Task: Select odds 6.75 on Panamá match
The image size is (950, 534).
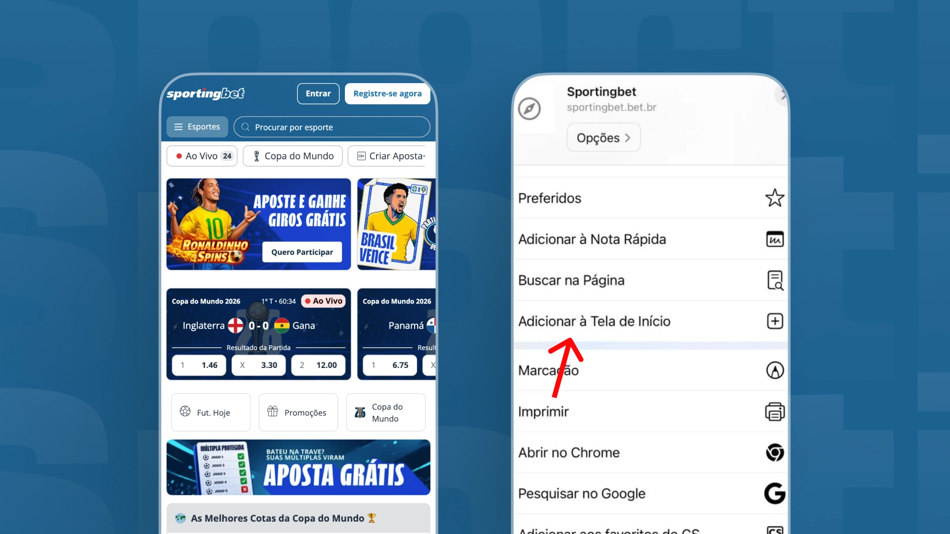Action: click(x=390, y=365)
